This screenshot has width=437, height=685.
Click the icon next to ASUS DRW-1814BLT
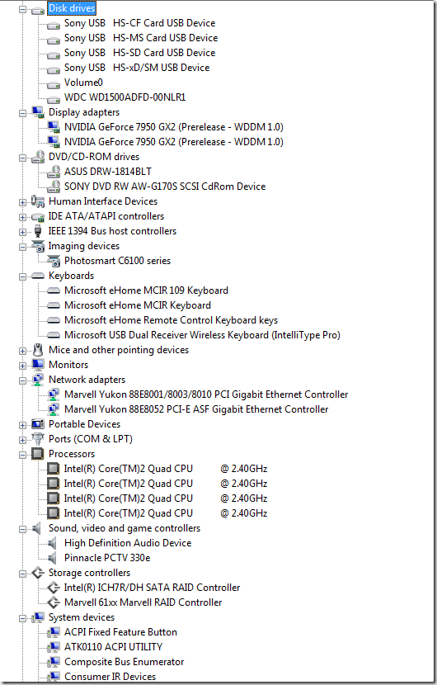point(54,172)
